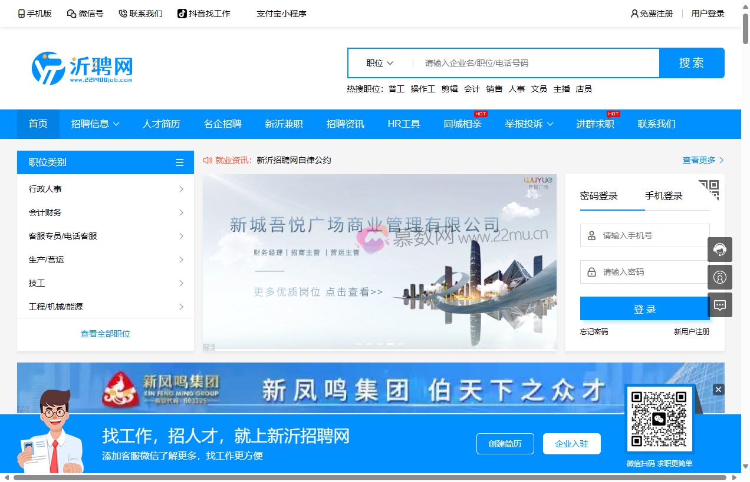The height and width of the screenshot is (482, 750).
Task: Click the speaker icon beside 就业资讯
Action: point(208,159)
